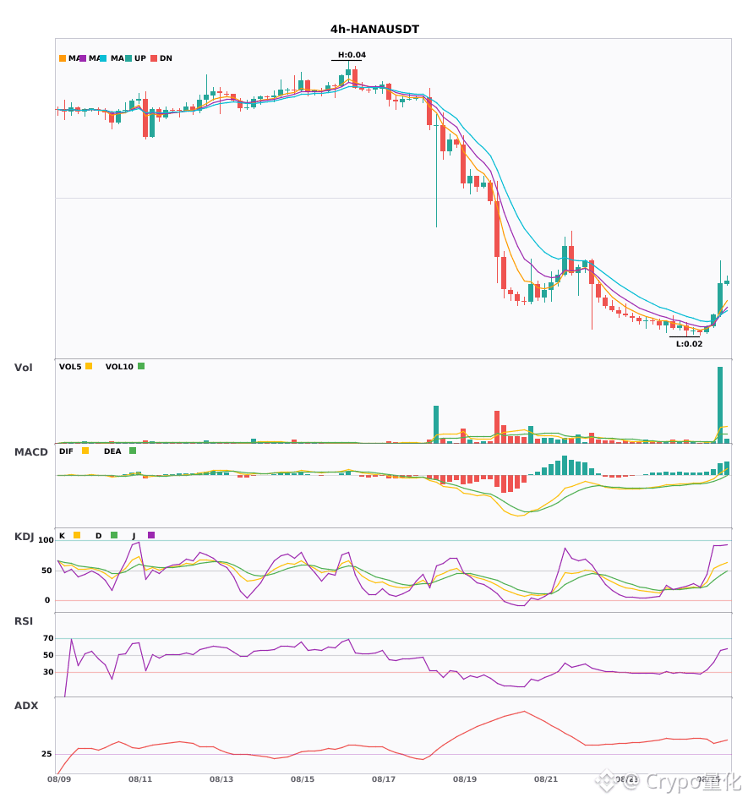Image resolution: width=748 pixels, height=803 pixels.
Task: Click the 50 level on KDJ axis
Action: coord(46,571)
